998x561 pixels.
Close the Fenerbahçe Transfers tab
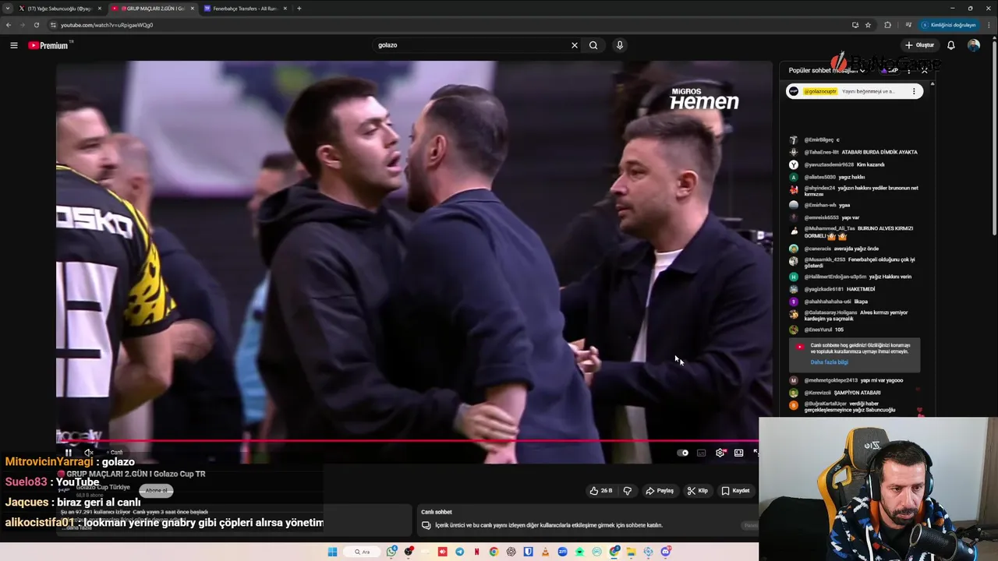click(285, 9)
